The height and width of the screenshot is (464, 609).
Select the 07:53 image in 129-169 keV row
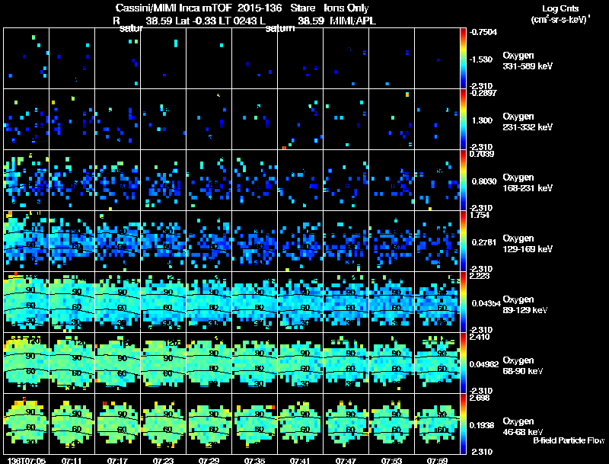pos(391,241)
